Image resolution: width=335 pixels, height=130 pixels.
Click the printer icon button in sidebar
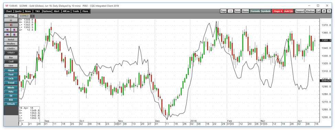tap(11, 20)
